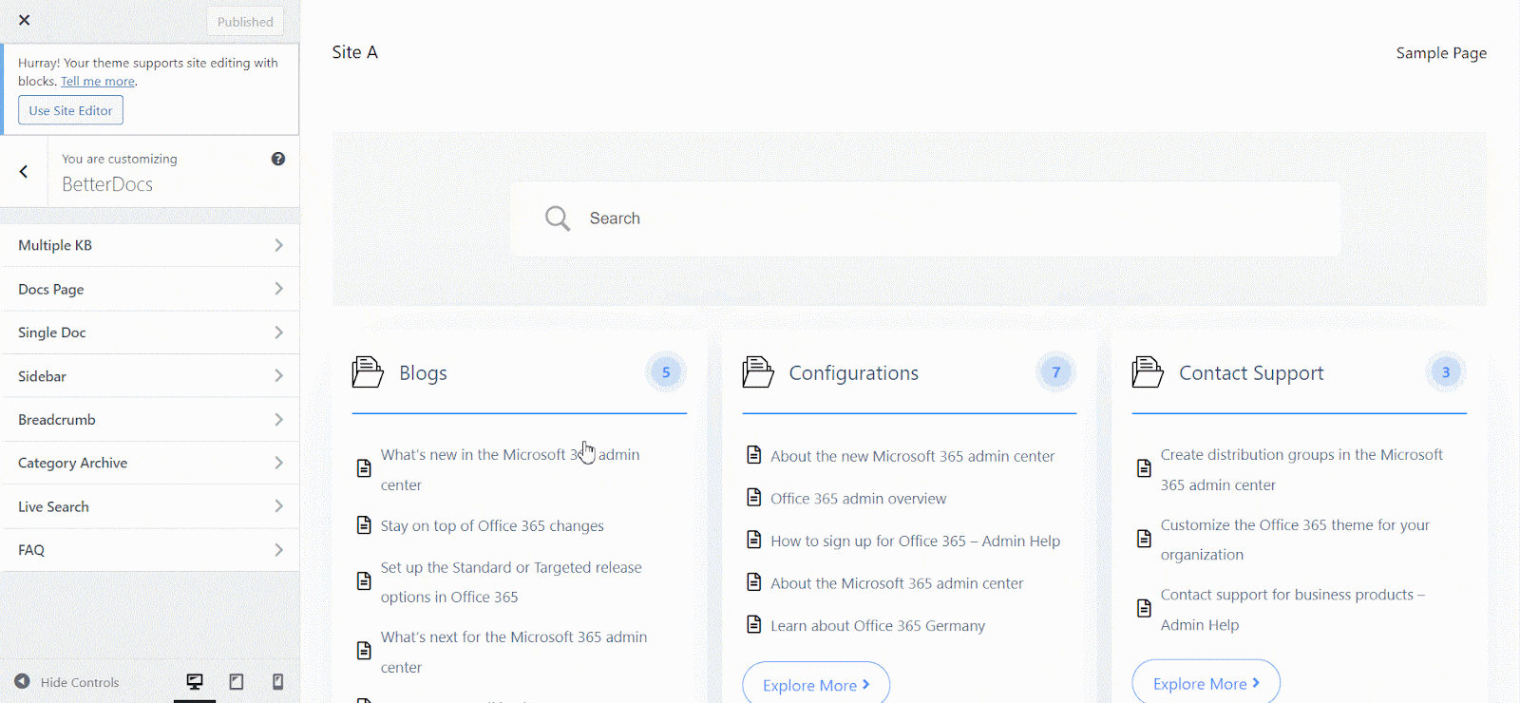Close the Customizer with the X icon
Screen dimensions: 1520x703
25,20
